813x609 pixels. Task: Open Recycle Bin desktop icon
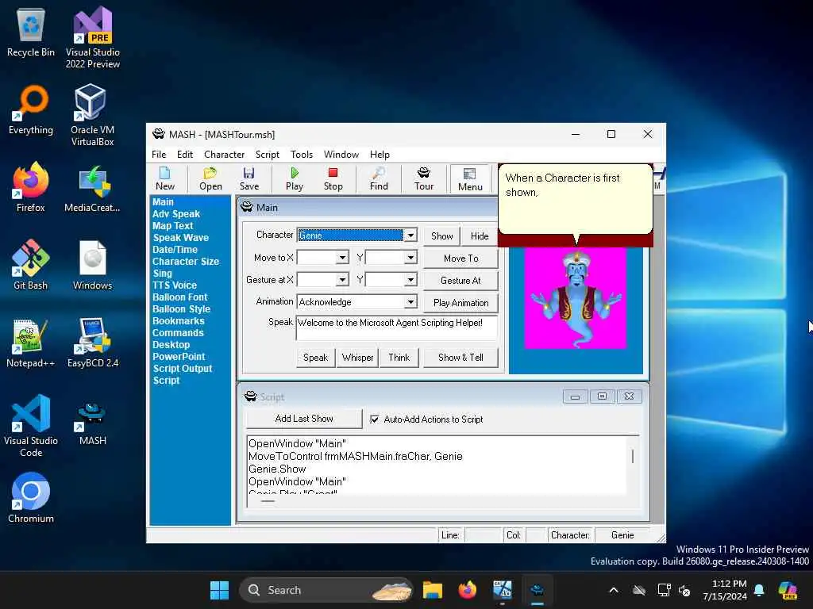[x=31, y=32]
